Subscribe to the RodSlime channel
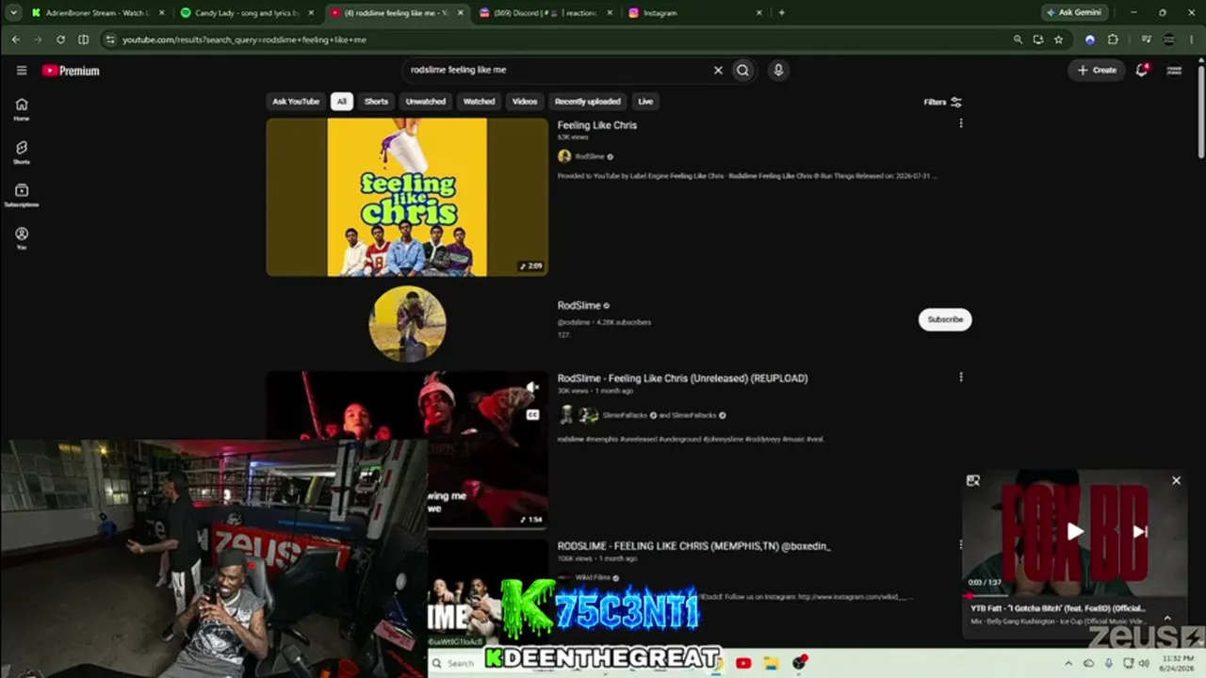Viewport: 1206px width, 678px height. (x=945, y=319)
